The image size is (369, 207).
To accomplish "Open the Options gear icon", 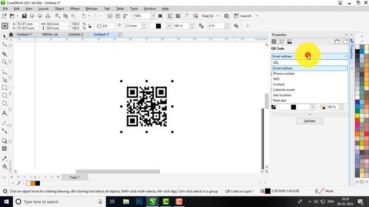I will 226,16.
